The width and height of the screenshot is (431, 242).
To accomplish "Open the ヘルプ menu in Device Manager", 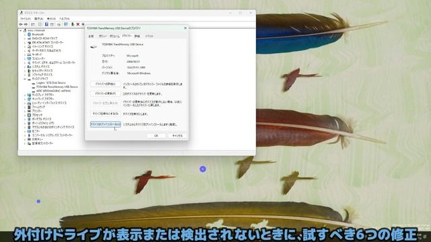I will pyautogui.click(x=65, y=19).
